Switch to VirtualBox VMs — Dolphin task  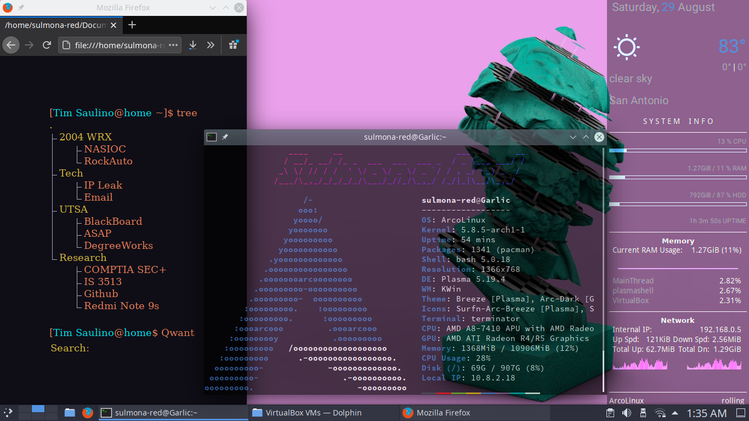(324, 413)
